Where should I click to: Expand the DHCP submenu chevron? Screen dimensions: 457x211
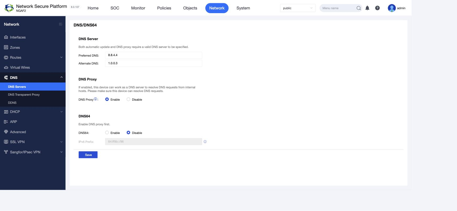tap(61, 112)
